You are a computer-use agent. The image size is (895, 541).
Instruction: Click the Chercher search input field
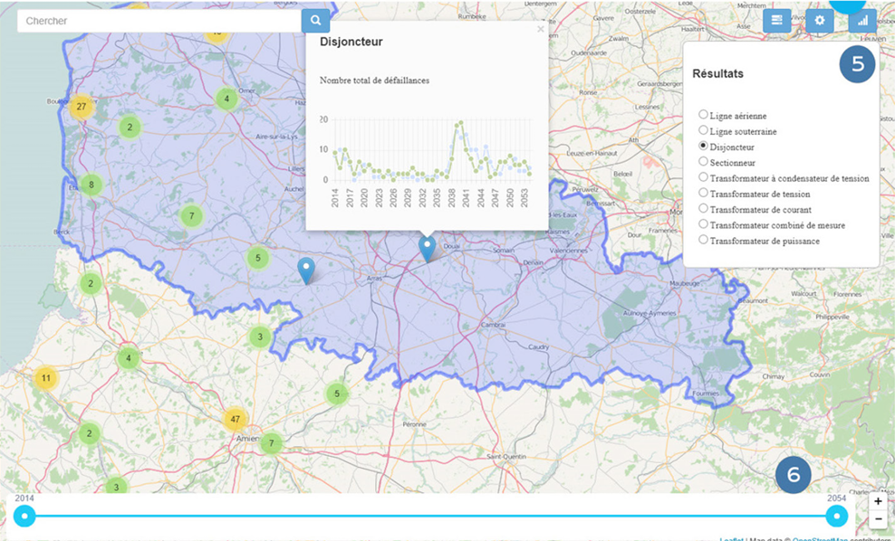(159, 21)
